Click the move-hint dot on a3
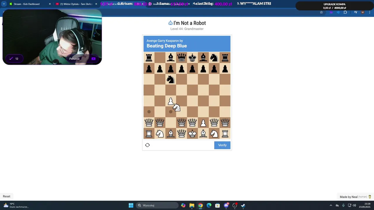 [149, 112]
